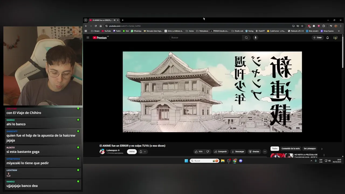Expand the Anime bookmarks folder
The image size is (345, 194).
[190, 31]
